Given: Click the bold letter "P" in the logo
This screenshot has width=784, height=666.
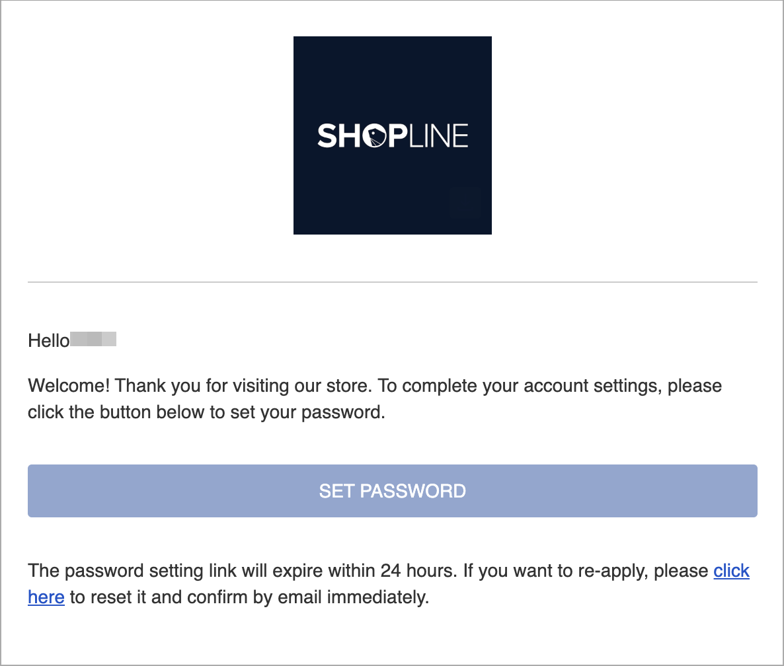Looking at the screenshot, I should (x=398, y=136).
